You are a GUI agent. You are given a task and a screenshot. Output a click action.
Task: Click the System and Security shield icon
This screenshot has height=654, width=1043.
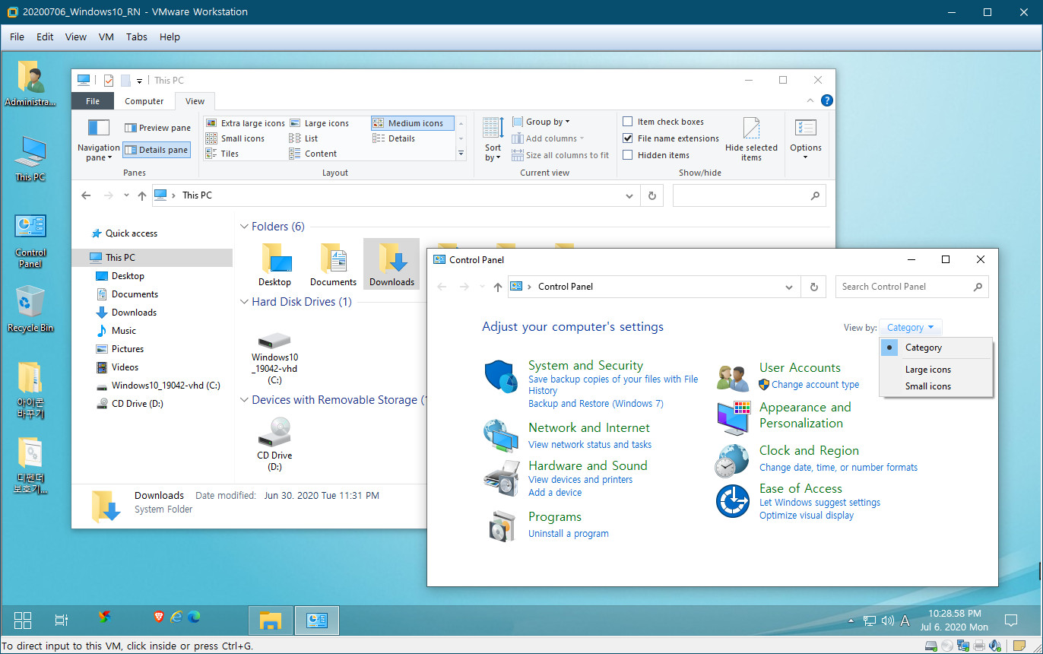point(500,376)
